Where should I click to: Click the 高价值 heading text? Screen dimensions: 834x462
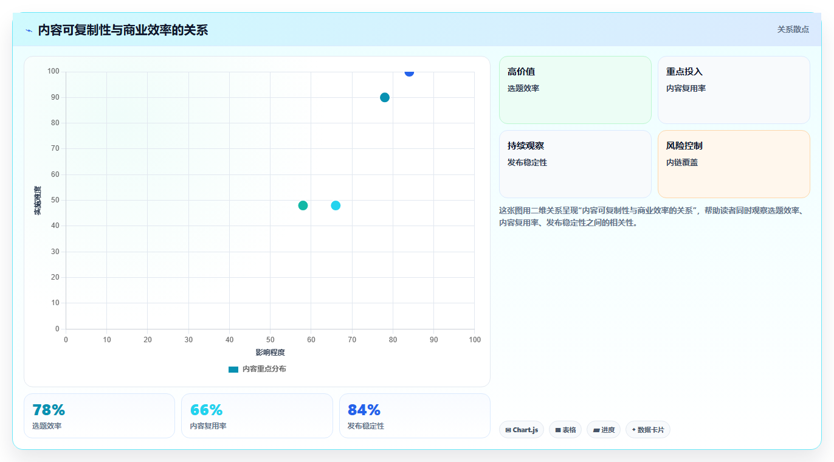pyautogui.click(x=521, y=72)
